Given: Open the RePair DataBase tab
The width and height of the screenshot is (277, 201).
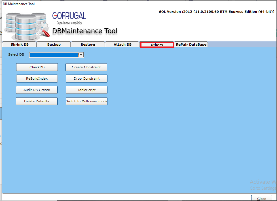Looking at the screenshot, I should point(191,45).
